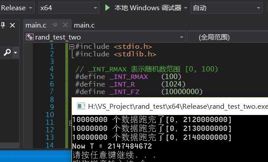Click the <stdio.h> include text

click(133, 47)
